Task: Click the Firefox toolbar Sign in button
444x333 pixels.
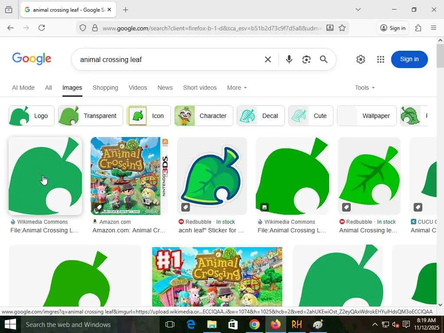Action: [393, 28]
